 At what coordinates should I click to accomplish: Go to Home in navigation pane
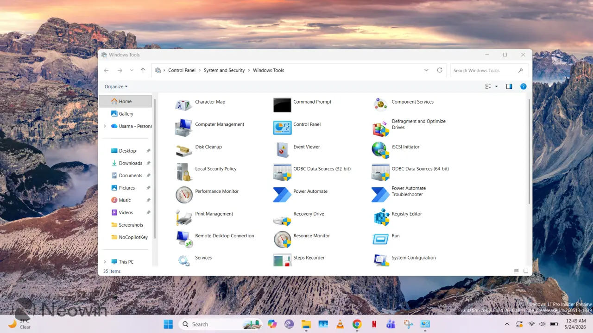pos(125,101)
